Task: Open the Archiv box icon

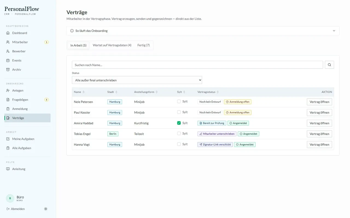Action: [8, 69]
